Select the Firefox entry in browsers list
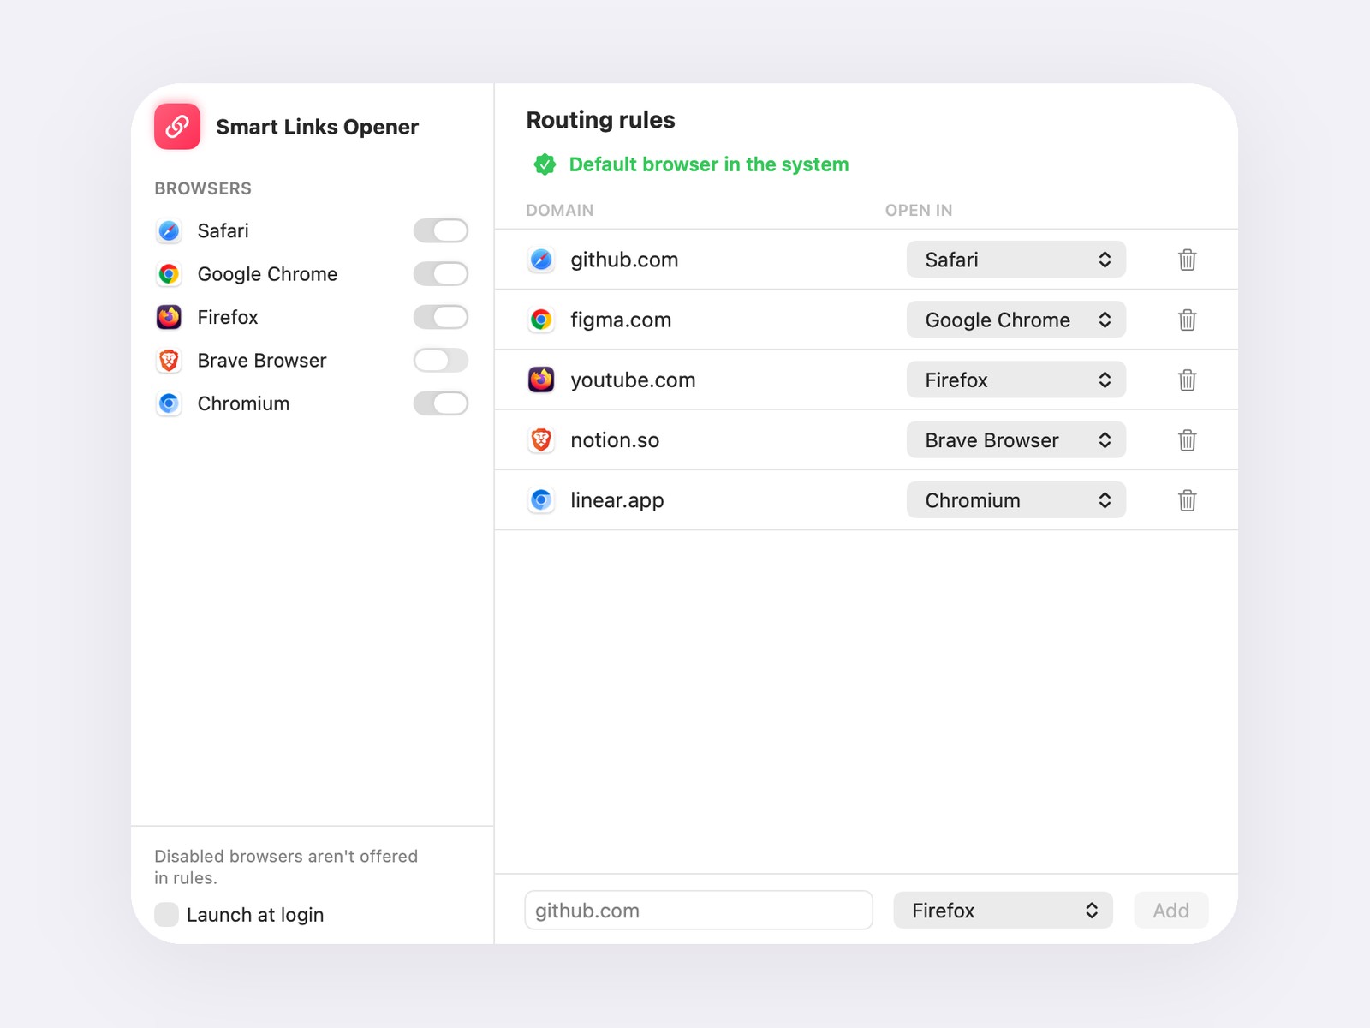This screenshot has width=1370, height=1028. coord(228,317)
